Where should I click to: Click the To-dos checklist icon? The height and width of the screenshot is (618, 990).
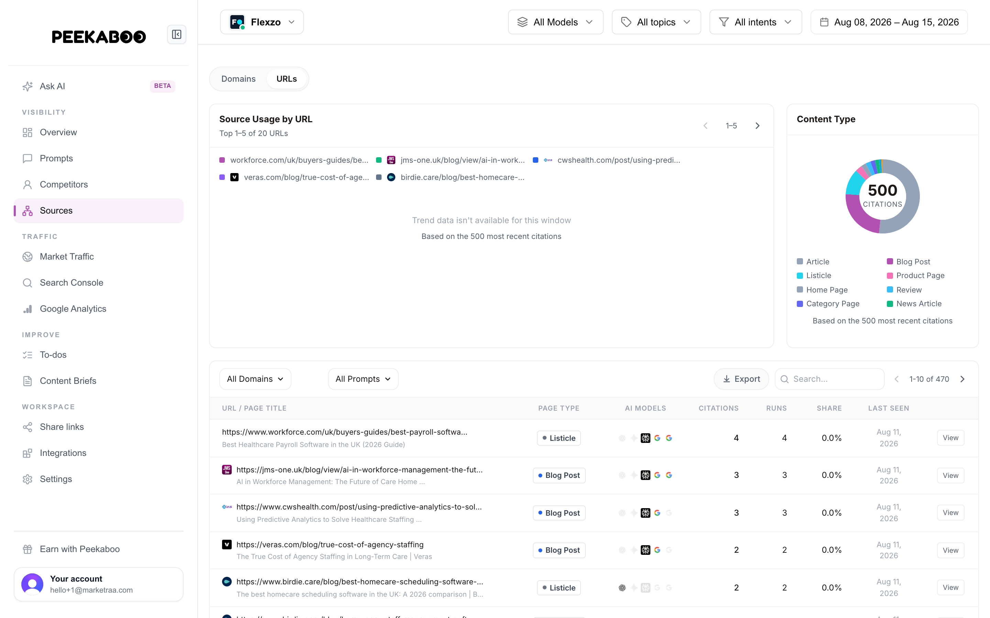pos(27,355)
